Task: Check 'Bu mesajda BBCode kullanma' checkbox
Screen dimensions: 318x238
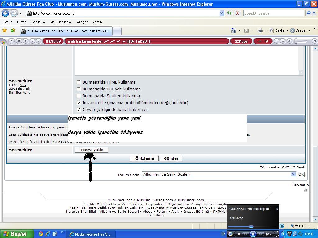Action: [79, 89]
